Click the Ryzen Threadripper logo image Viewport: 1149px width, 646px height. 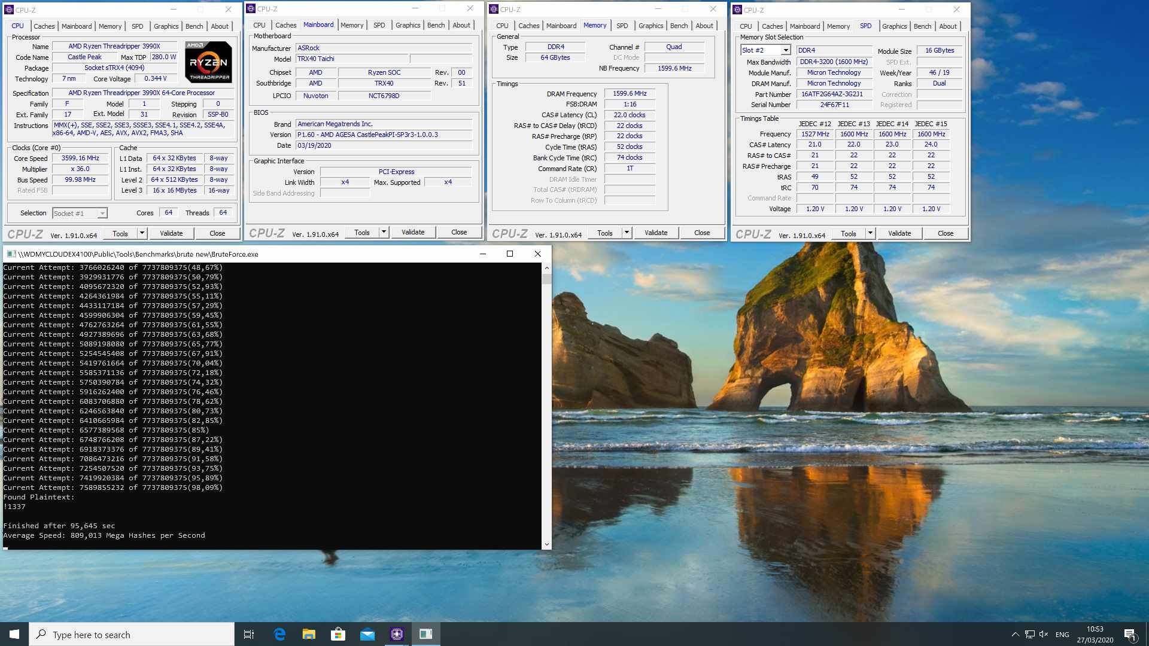pyautogui.click(x=208, y=62)
